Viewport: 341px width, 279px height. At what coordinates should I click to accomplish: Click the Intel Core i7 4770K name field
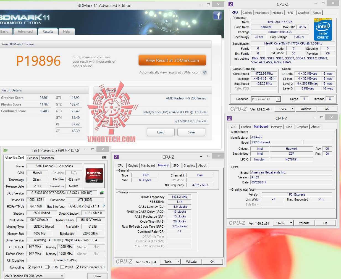280,22
